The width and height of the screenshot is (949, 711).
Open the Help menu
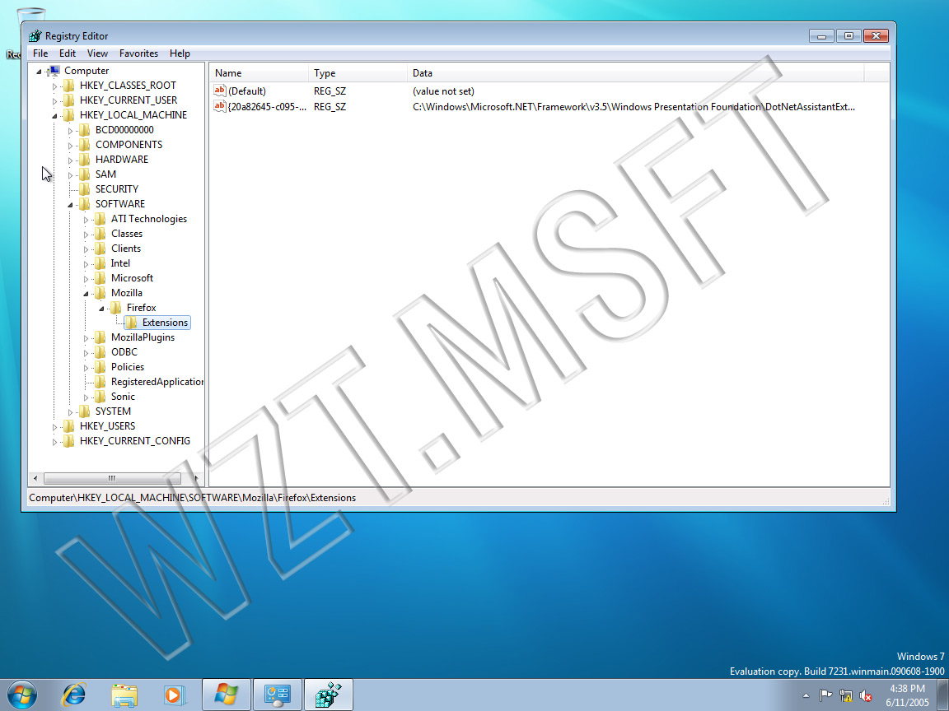tap(180, 53)
